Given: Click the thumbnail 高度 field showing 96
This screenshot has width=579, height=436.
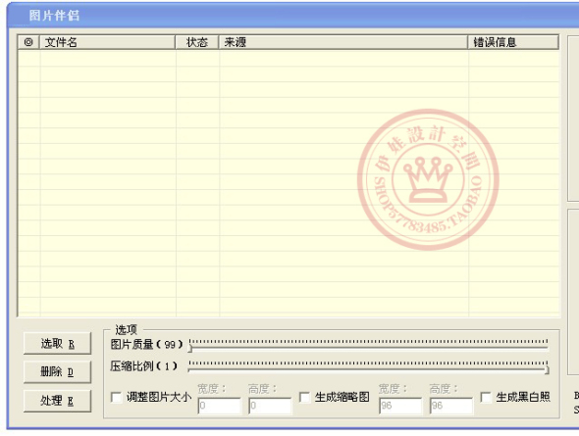Looking at the screenshot, I should 451,406.
